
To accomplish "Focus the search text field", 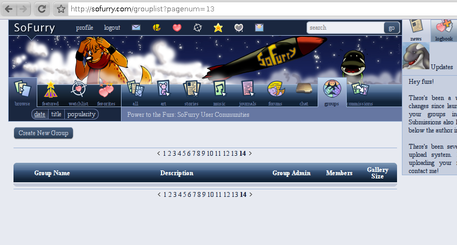I will [x=346, y=28].
